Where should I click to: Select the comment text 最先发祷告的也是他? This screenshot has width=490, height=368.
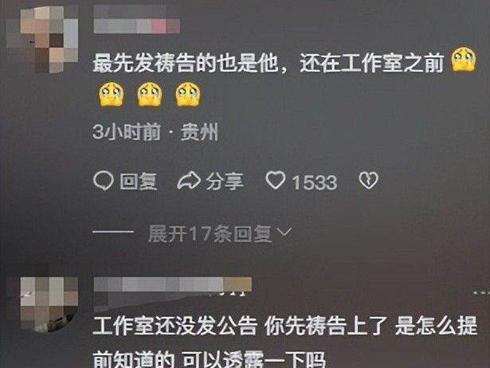(x=186, y=64)
